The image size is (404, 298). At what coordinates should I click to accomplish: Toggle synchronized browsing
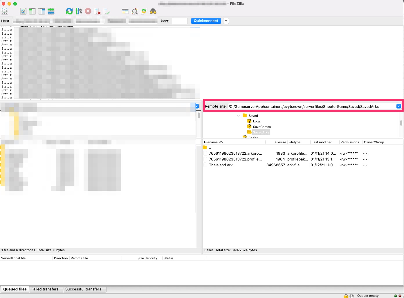pos(144,11)
